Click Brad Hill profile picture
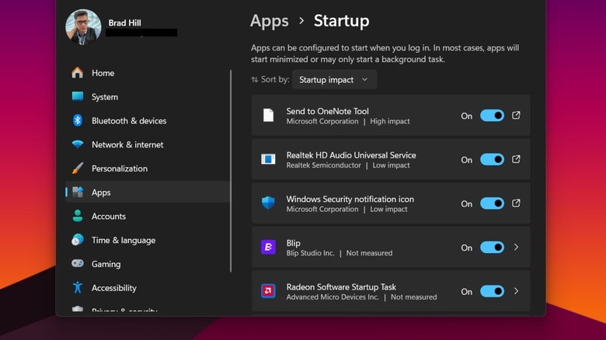This screenshot has width=606, height=340. tap(83, 27)
